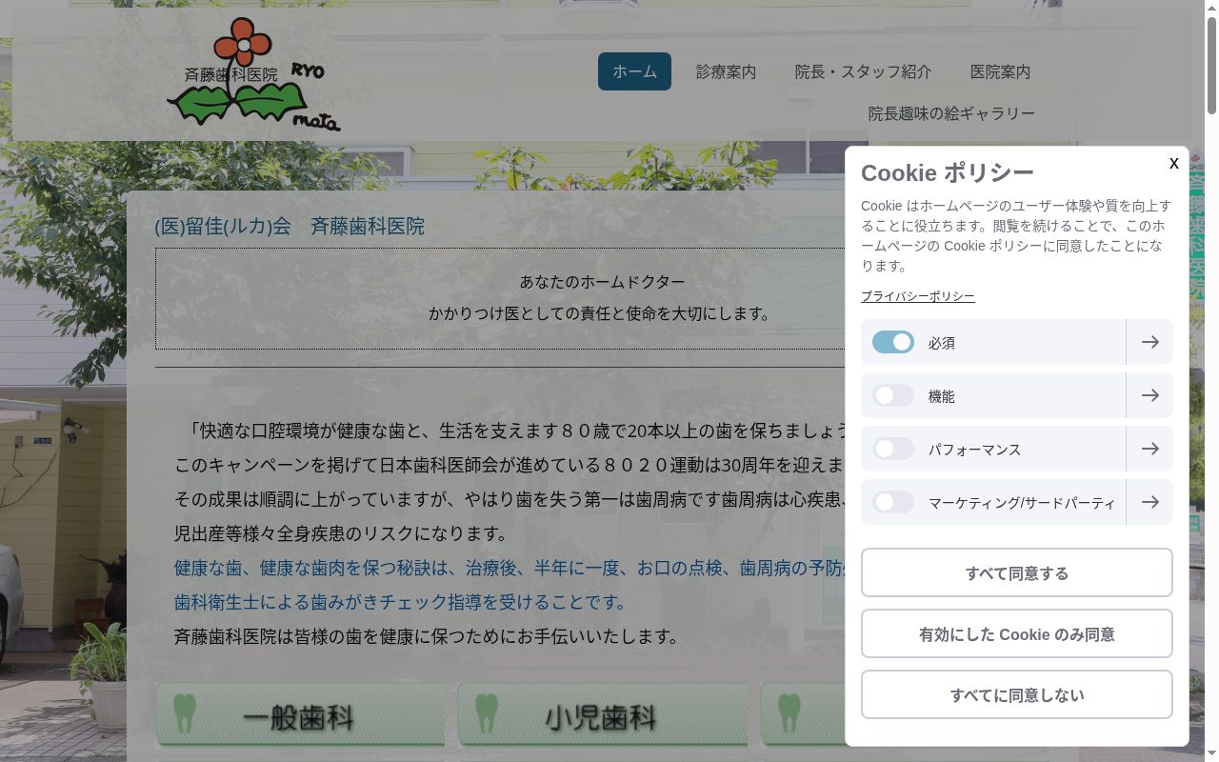Open プライバシーポリシー link
The height and width of the screenshot is (762, 1219).
point(917,296)
